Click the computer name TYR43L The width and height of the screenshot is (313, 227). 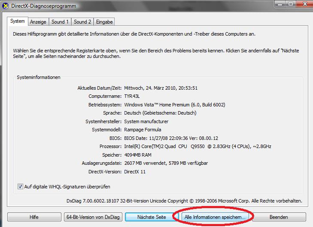click(x=132, y=96)
